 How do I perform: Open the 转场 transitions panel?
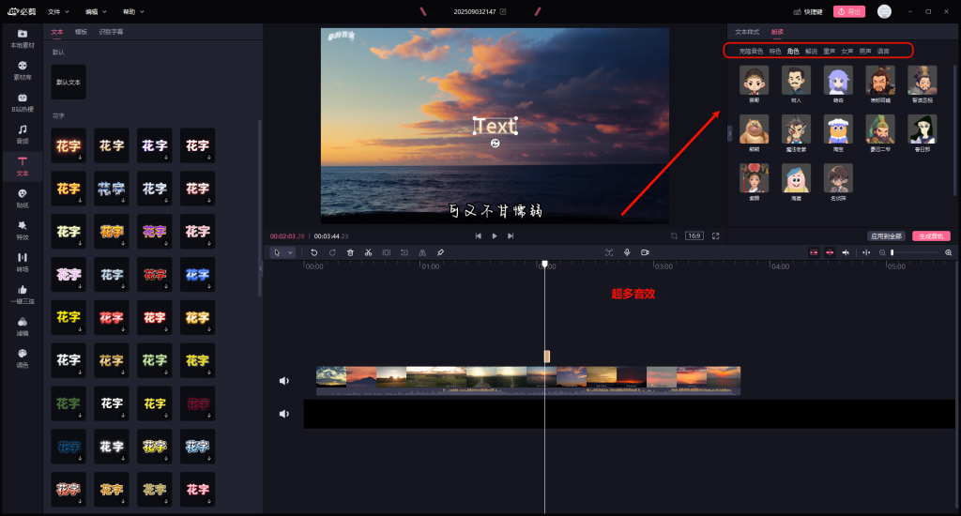click(22, 261)
